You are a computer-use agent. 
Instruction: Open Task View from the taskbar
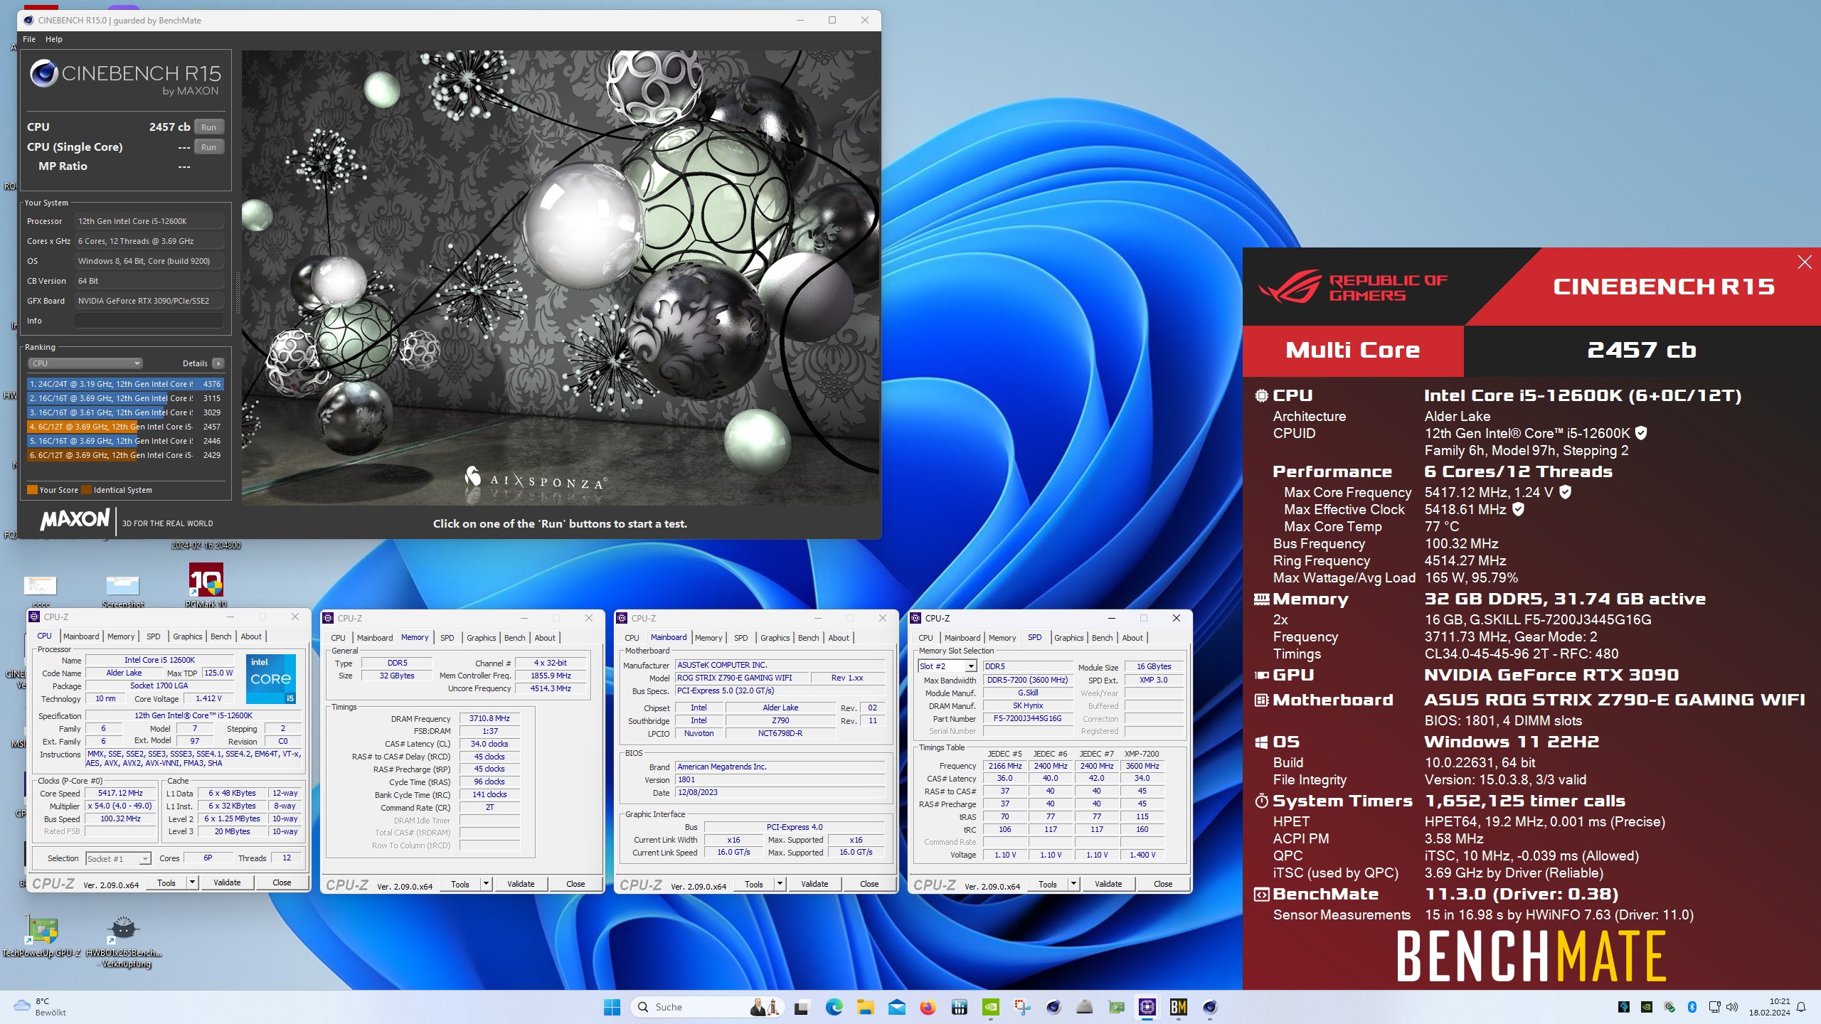tap(802, 1007)
